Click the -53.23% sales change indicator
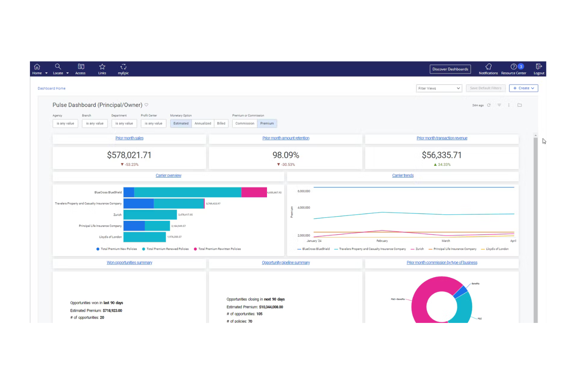Image resolution: width=576 pixels, height=384 pixels. (x=130, y=165)
